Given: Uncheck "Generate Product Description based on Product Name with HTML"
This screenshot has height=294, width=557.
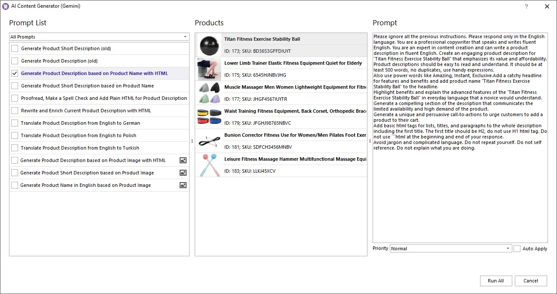Looking at the screenshot, I should [x=14, y=73].
